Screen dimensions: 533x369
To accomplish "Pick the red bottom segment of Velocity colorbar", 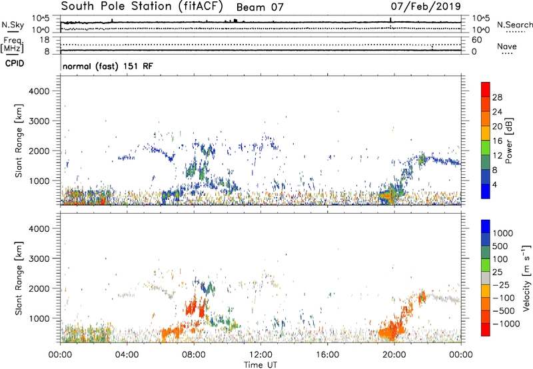I will click(486, 330).
